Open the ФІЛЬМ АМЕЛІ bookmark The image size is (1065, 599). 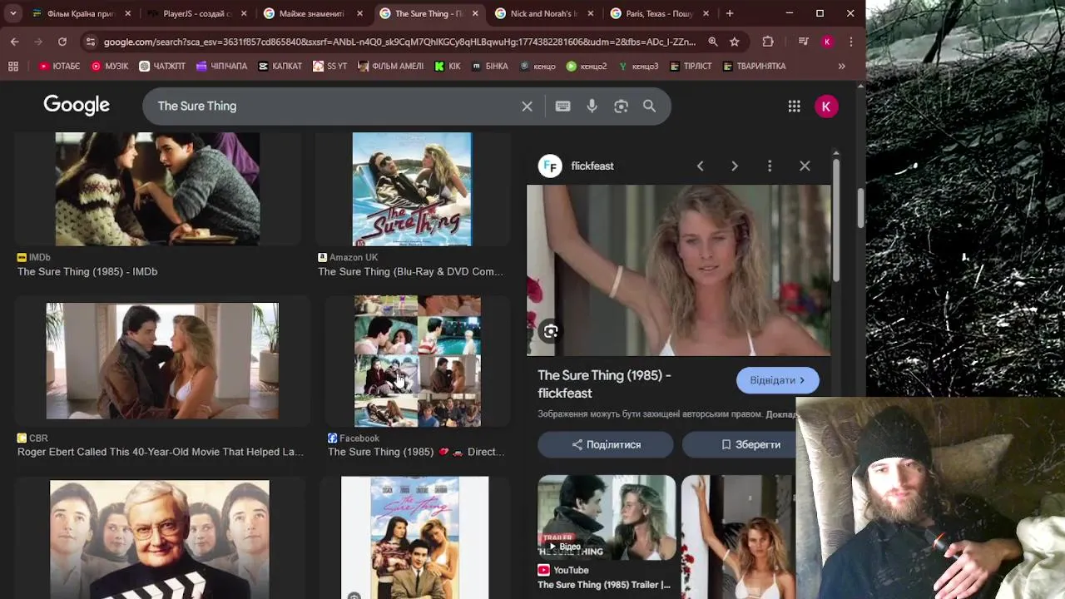391,66
